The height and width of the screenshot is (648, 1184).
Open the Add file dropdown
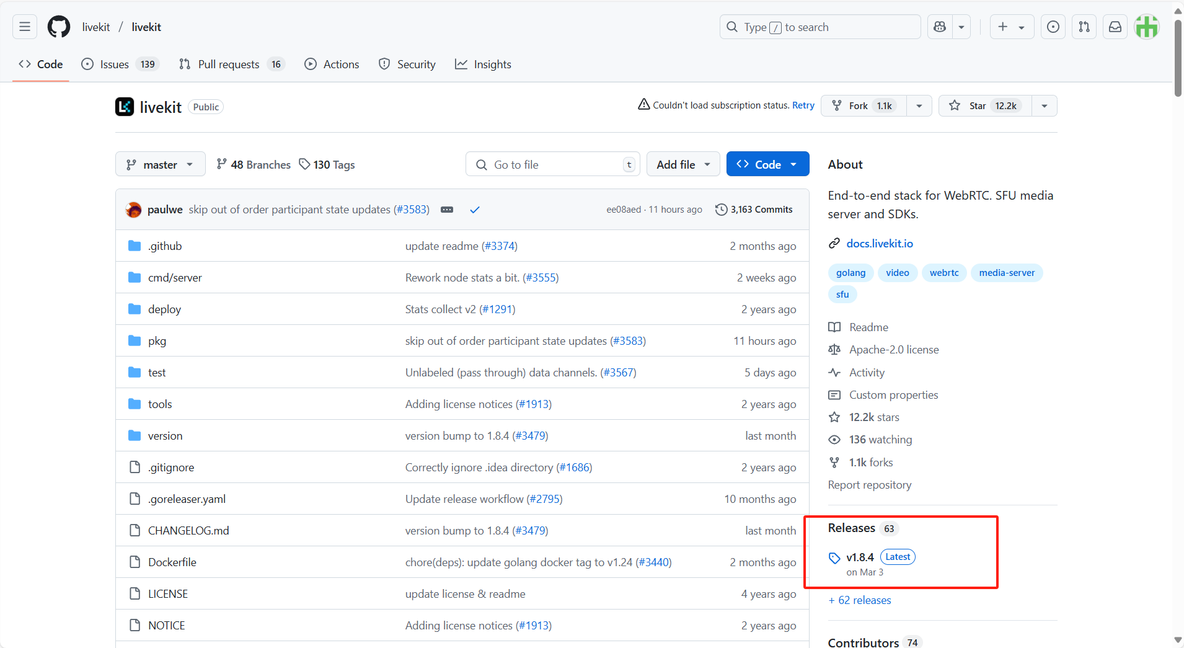[x=683, y=164]
